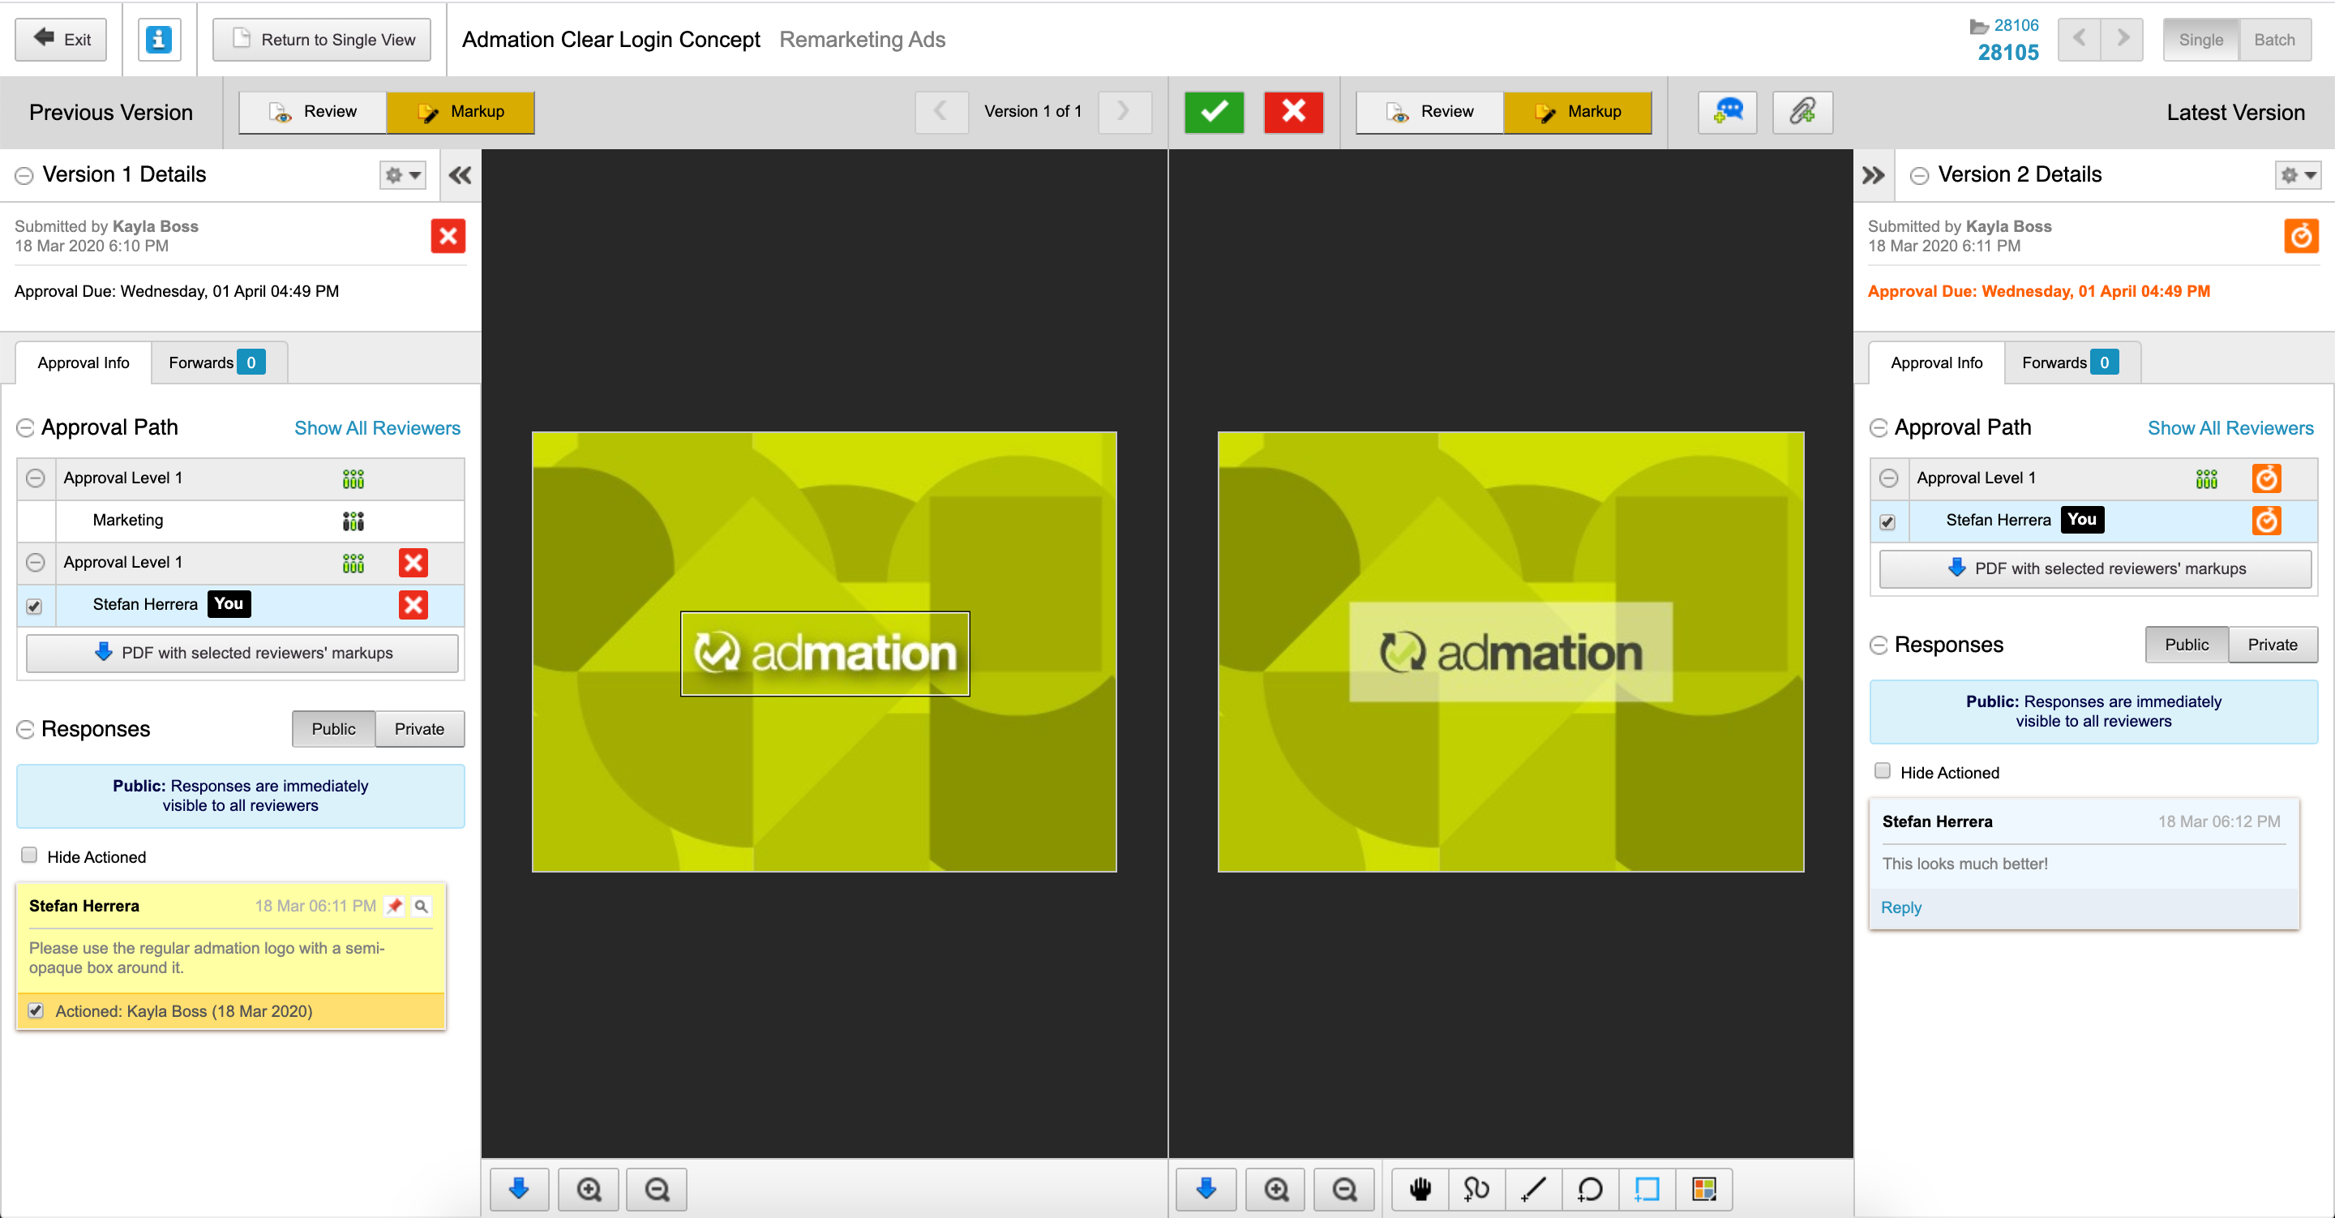Collapse the Version 1 Details panel

pos(461,175)
